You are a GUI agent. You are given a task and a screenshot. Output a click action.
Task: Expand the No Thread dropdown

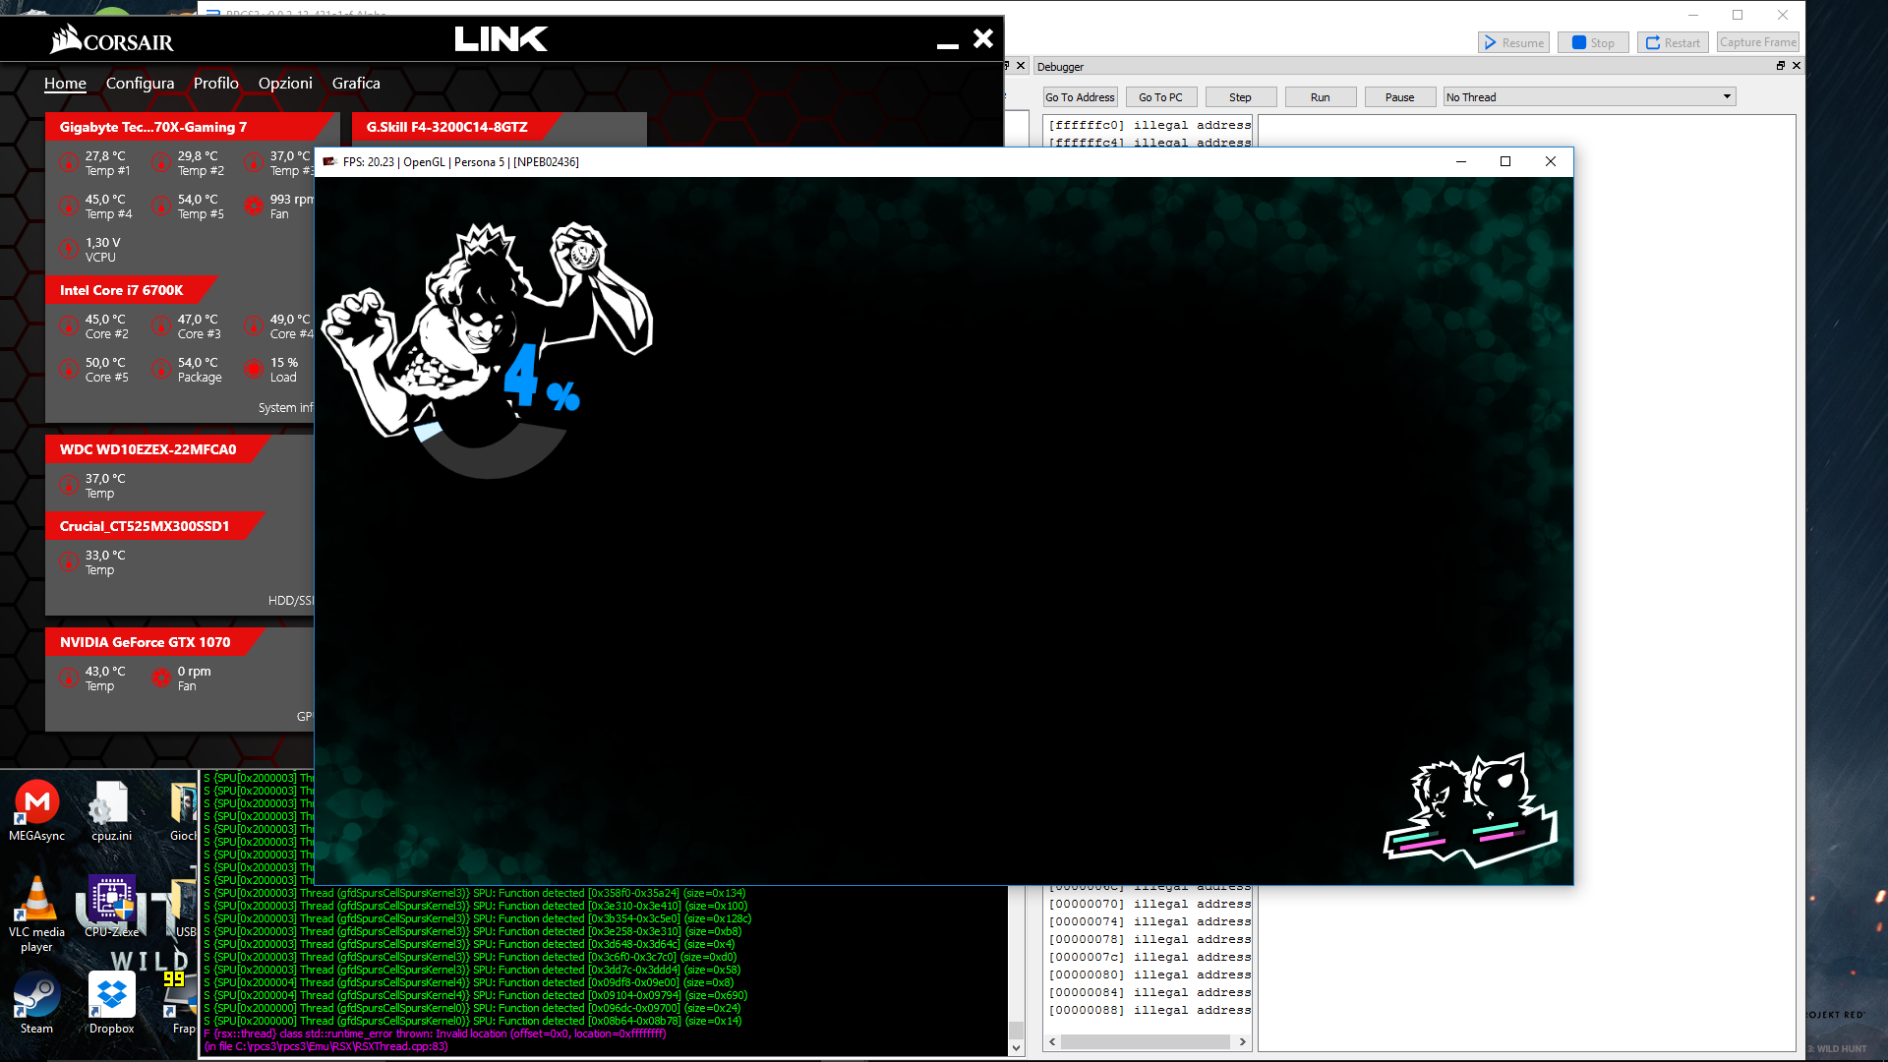pos(1727,96)
